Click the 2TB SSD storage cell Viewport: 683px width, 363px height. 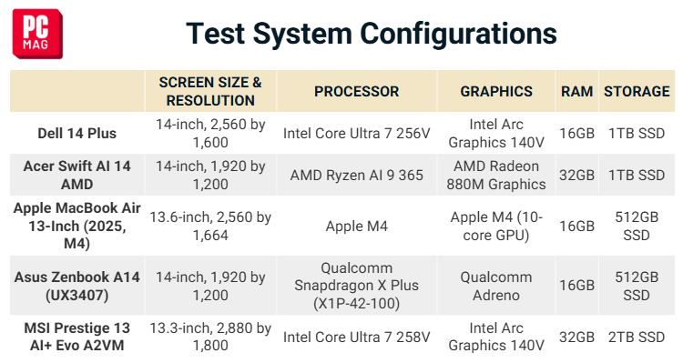tap(637, 337)
